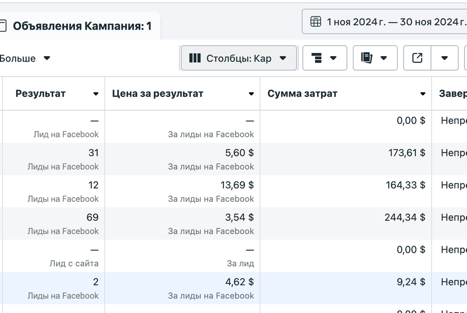Click the result value 69

pos(92,217)
